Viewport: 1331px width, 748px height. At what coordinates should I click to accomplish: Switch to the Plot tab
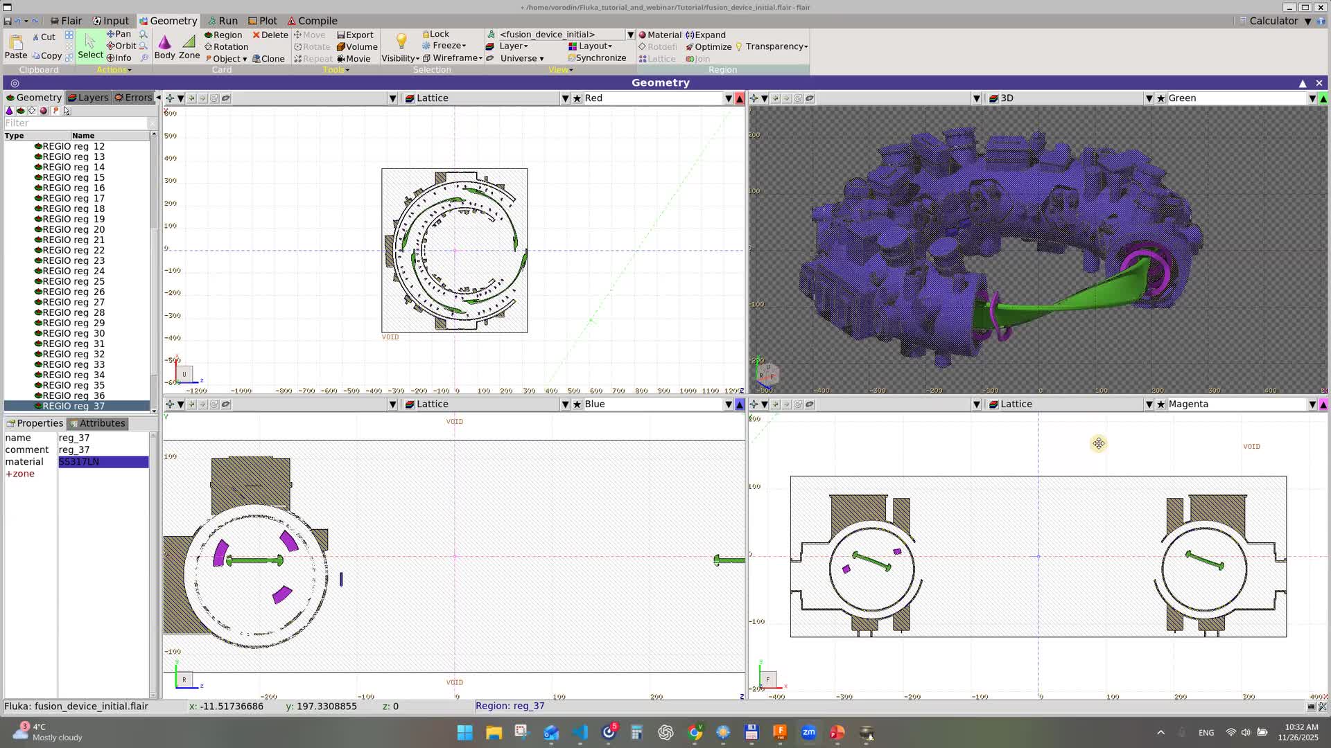[263, 21]
